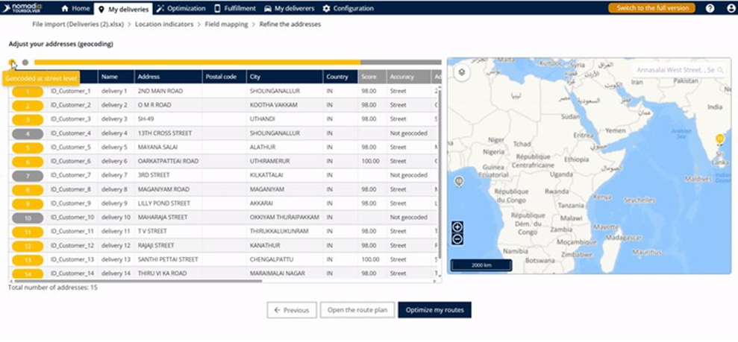738x342 pixels.
Task: Zoom in on the map
Action: click(457, 227)
